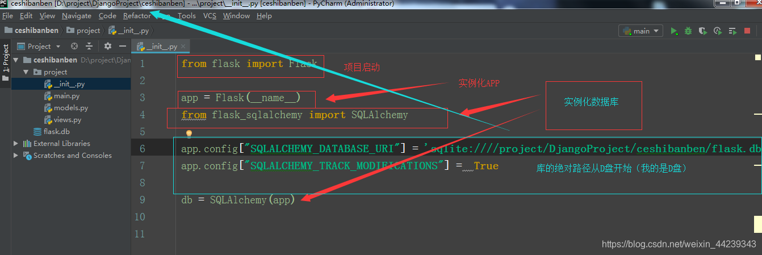Image resolution: width=762 pixels, height=255 pixels.
Task: Open the Window menu
Action: pyautogui.click(x=236, y=16)
